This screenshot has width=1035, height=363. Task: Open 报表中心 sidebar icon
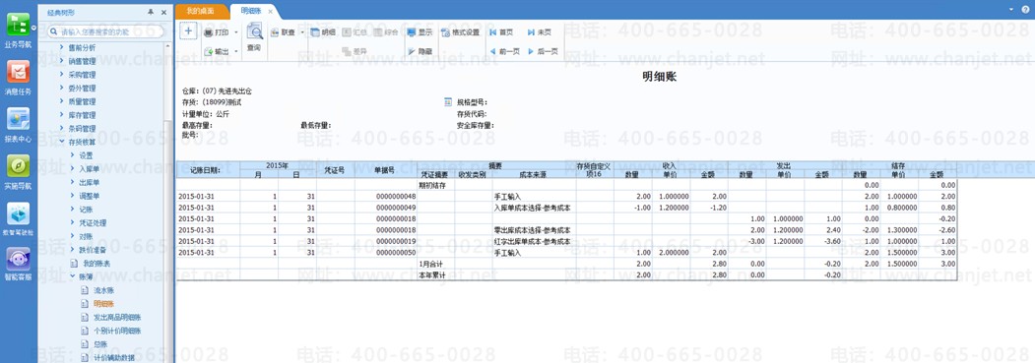(x=18, y=125)
